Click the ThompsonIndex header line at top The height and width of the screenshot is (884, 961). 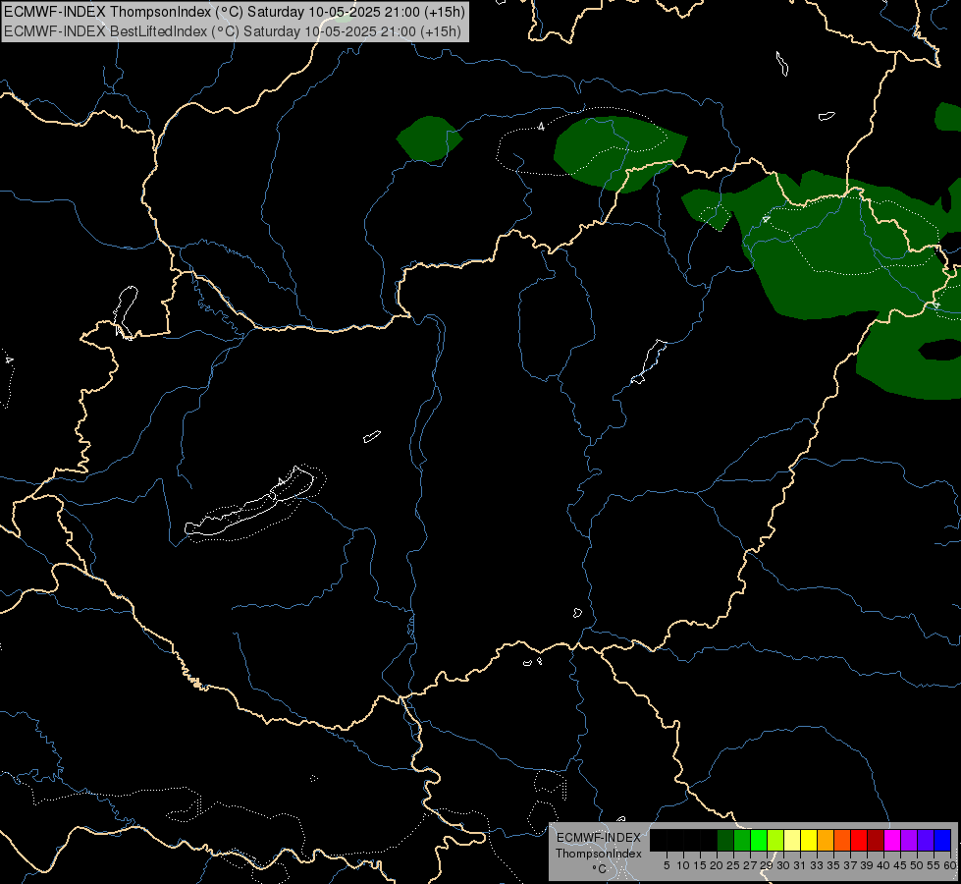tap(235, 12)
